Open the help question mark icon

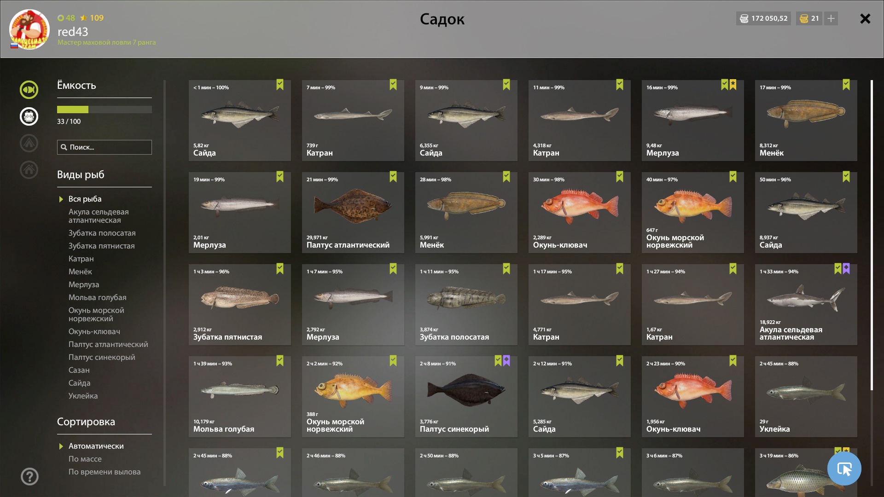[29, 476]
